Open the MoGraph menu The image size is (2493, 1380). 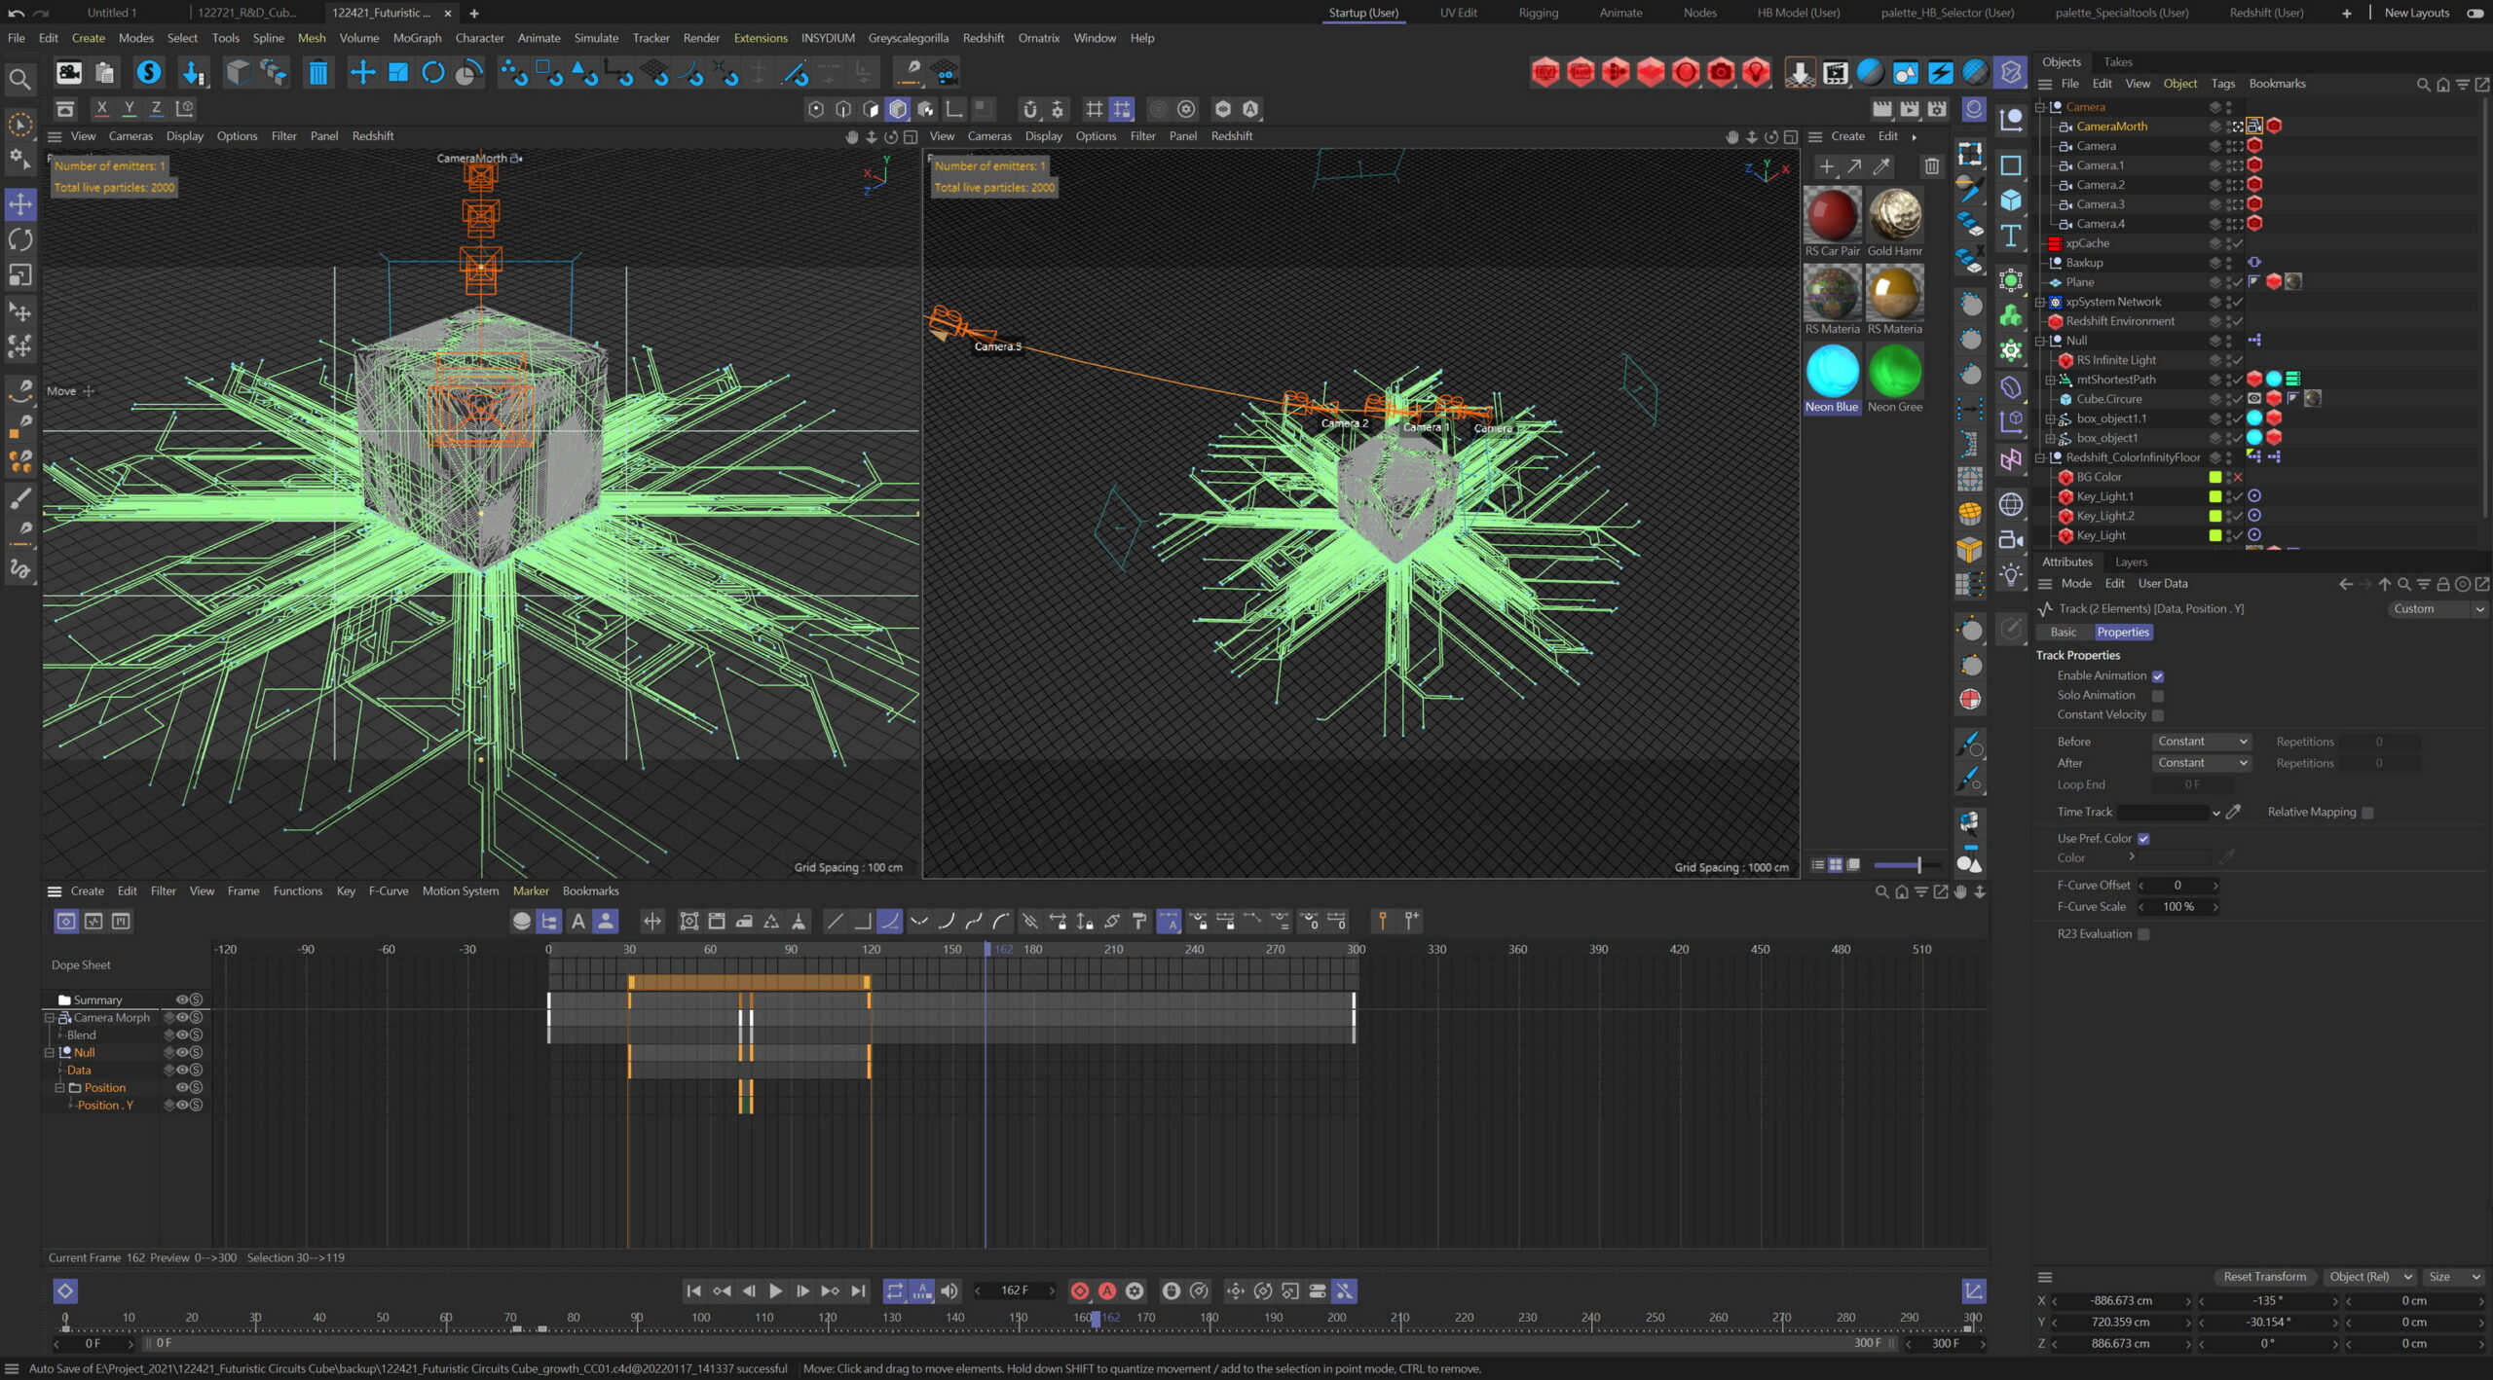coord(417,38)
